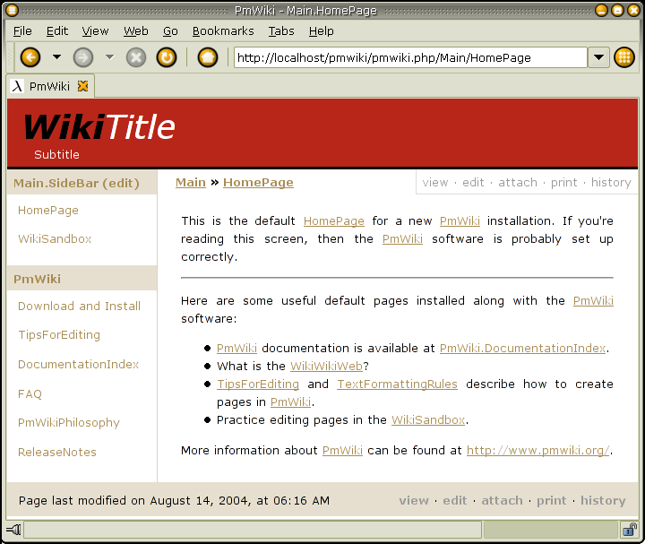Image resolution: width=645 pixels, height=544 pixels.
Task: Click edit in the top page actions
Action: pos(473,182)
